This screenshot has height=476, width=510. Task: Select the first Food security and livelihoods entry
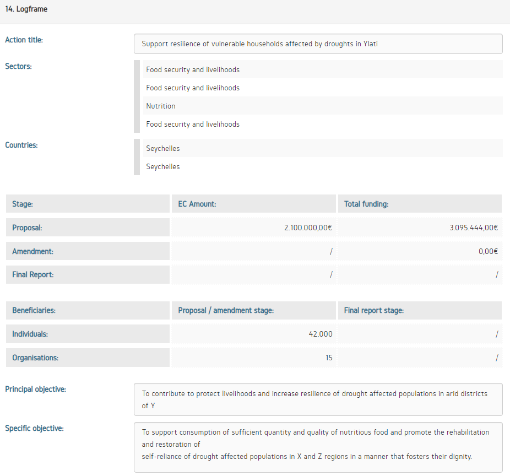pos(193,70)
